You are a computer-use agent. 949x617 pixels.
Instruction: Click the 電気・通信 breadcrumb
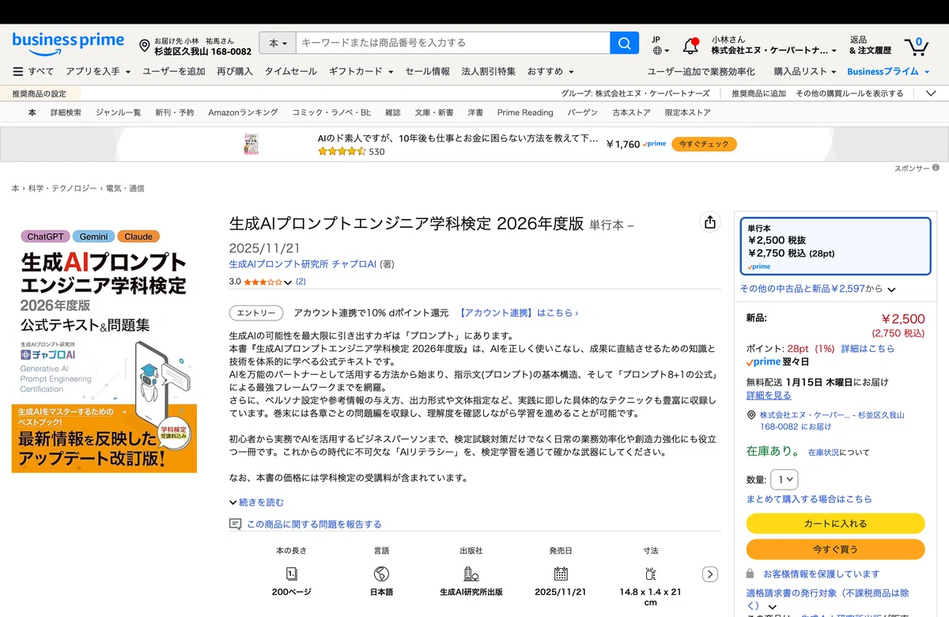click(125, 188)
